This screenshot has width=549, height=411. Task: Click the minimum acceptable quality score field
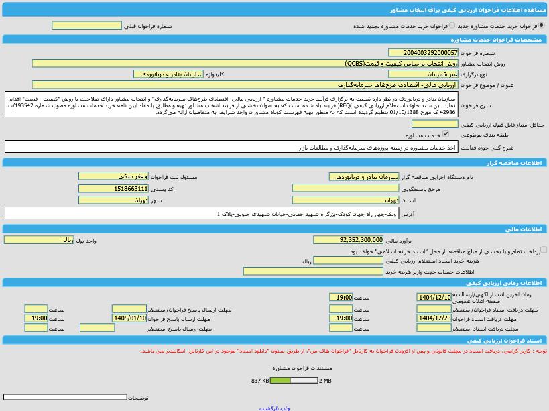click(434, 124)
